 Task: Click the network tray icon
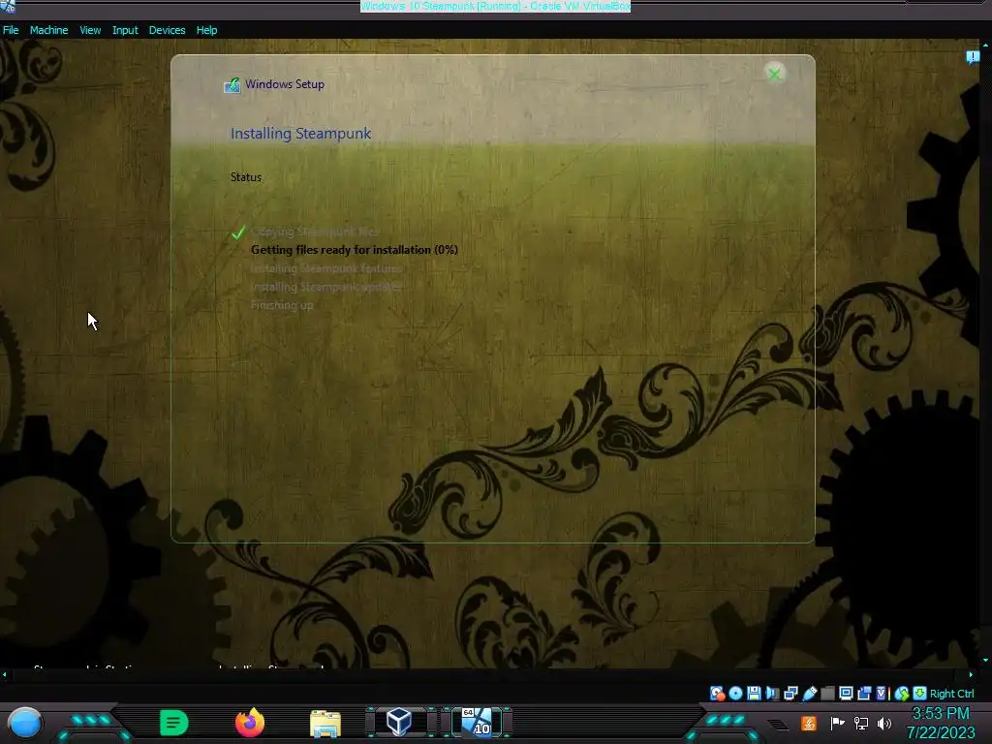tap(861, 723)
